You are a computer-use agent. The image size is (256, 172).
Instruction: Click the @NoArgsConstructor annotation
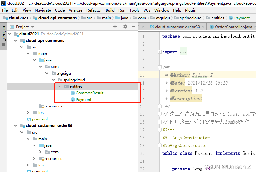tap(185, 145)
